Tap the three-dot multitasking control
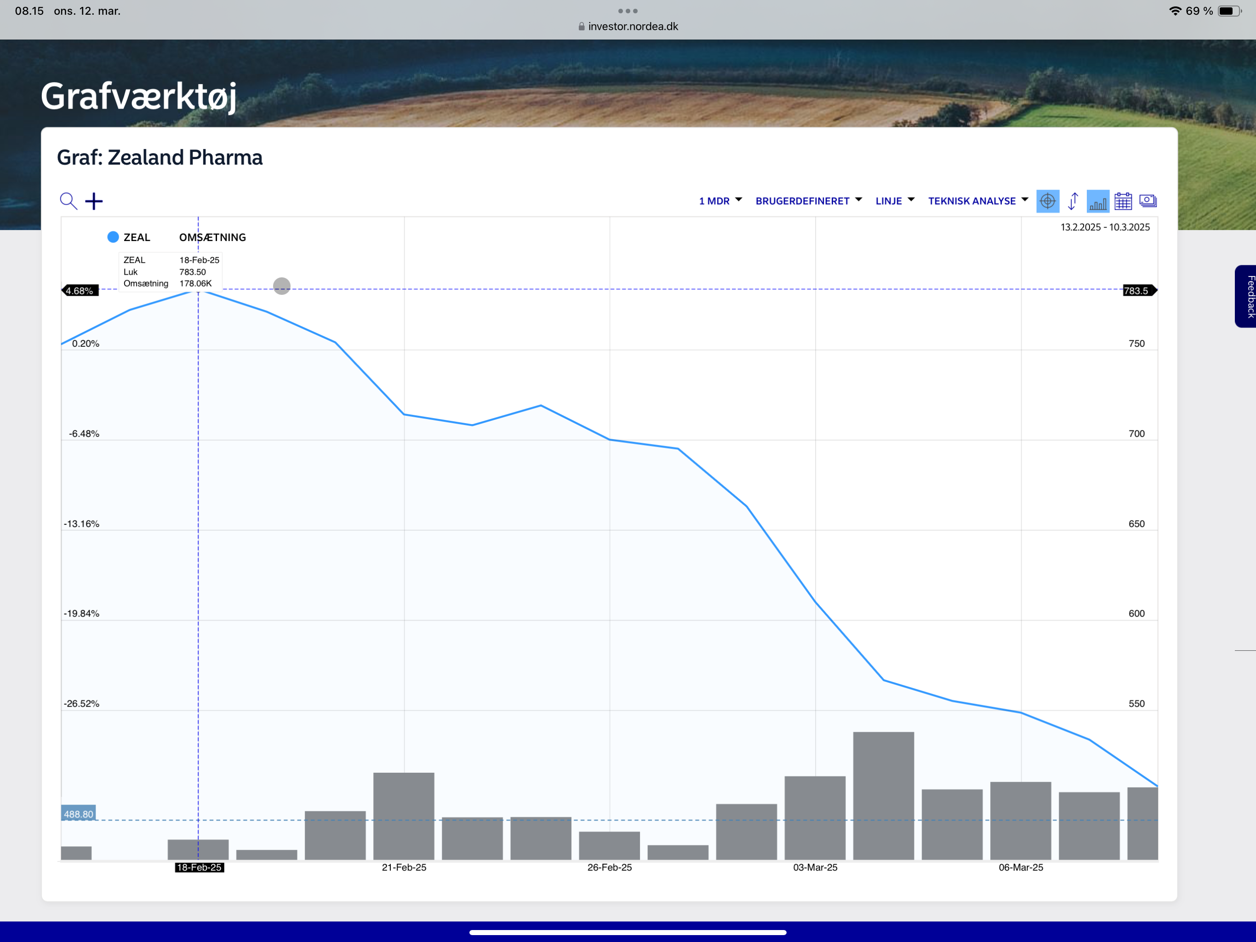Image resolution: width=1256 pixels, height=942 pixels. pyautogui.click(x=628, y=11)
